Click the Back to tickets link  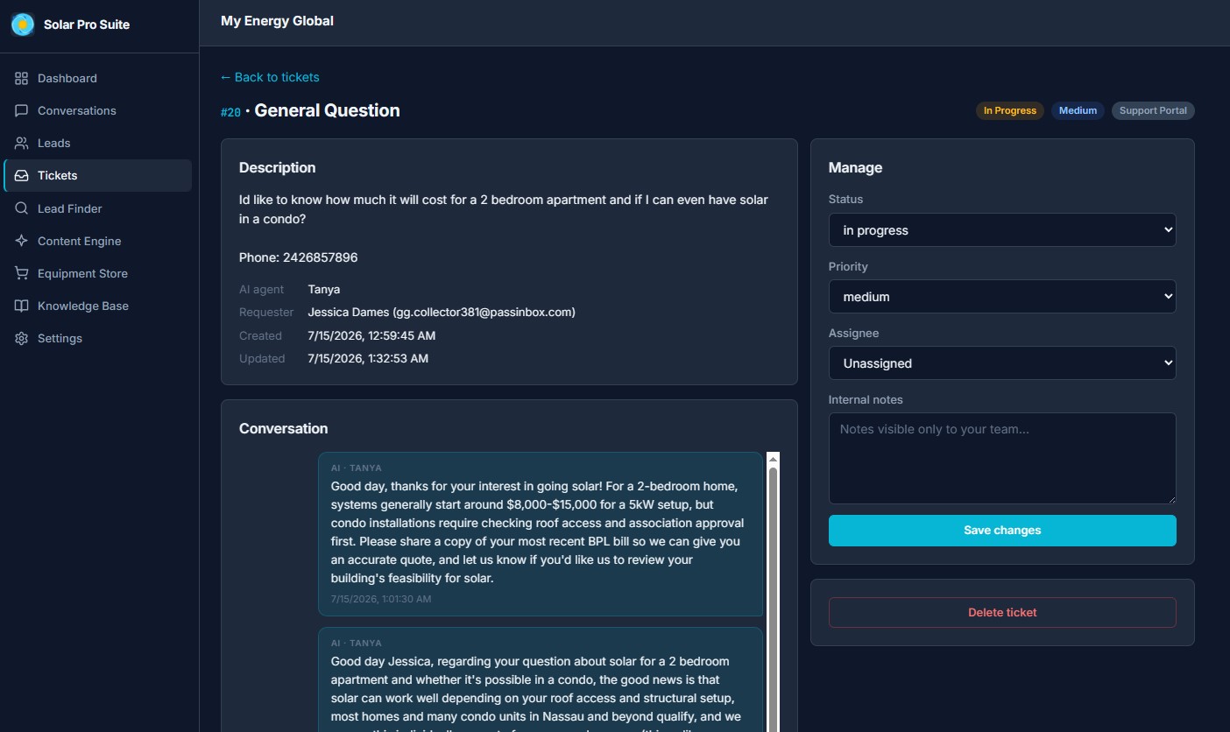click(270, 77)
